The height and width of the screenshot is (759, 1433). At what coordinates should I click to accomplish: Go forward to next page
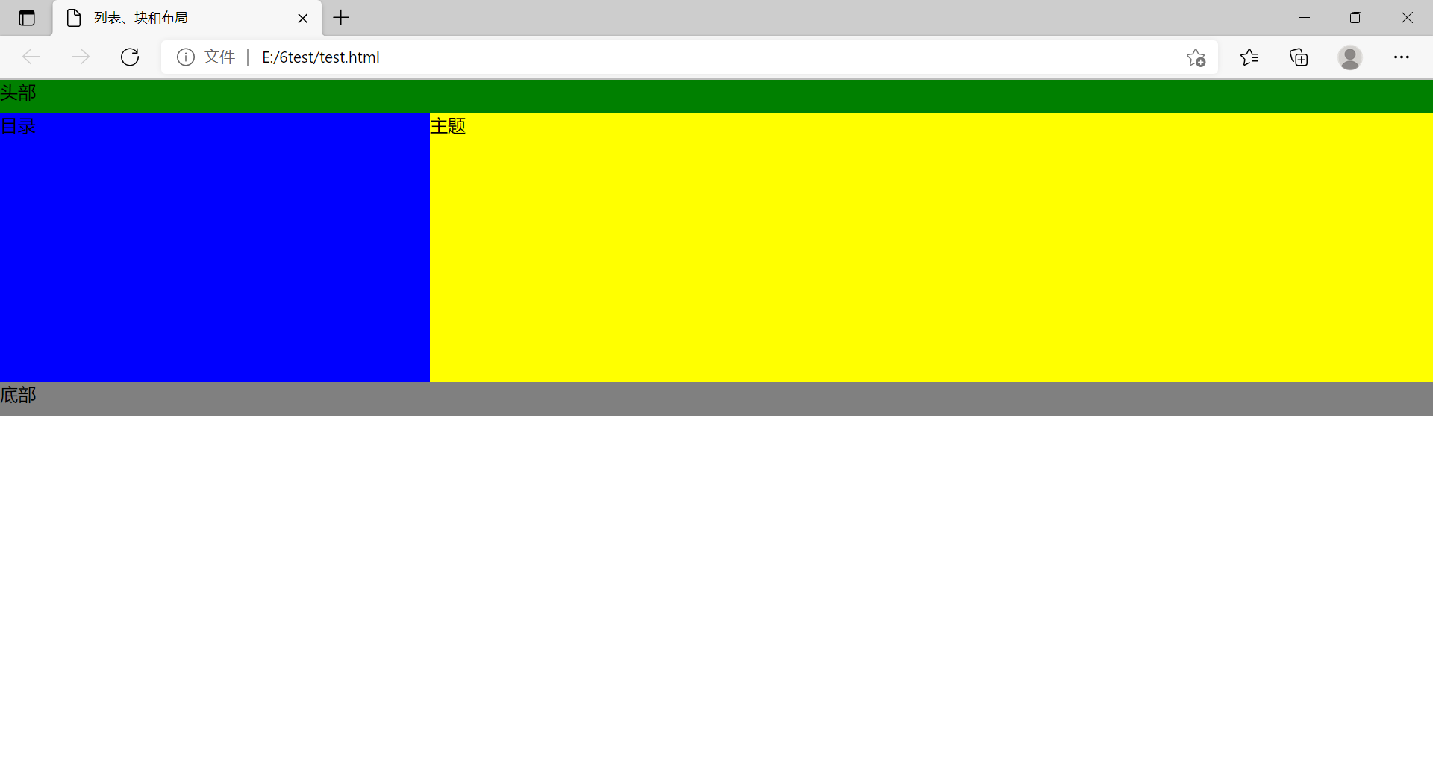click(81, 57)
